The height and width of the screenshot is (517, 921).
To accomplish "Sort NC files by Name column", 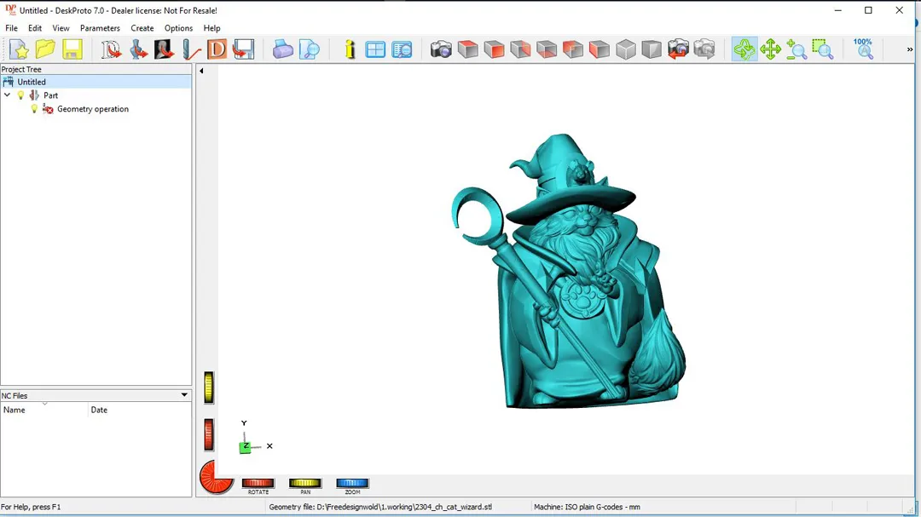I will pos(44,410).
